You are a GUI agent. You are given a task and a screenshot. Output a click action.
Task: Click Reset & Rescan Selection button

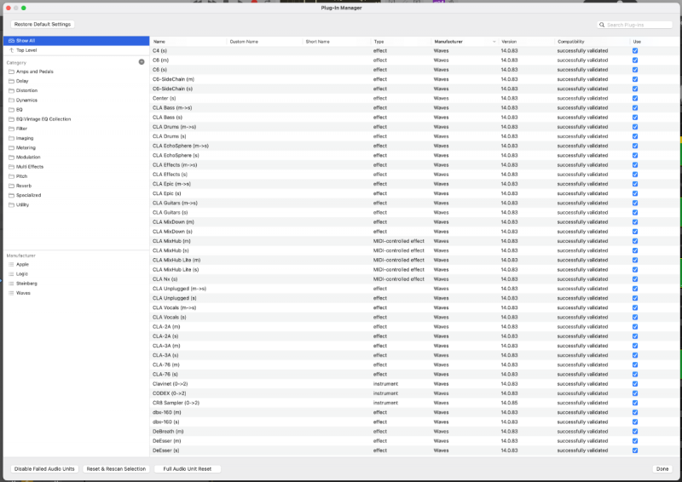click(x=116, y=469)
